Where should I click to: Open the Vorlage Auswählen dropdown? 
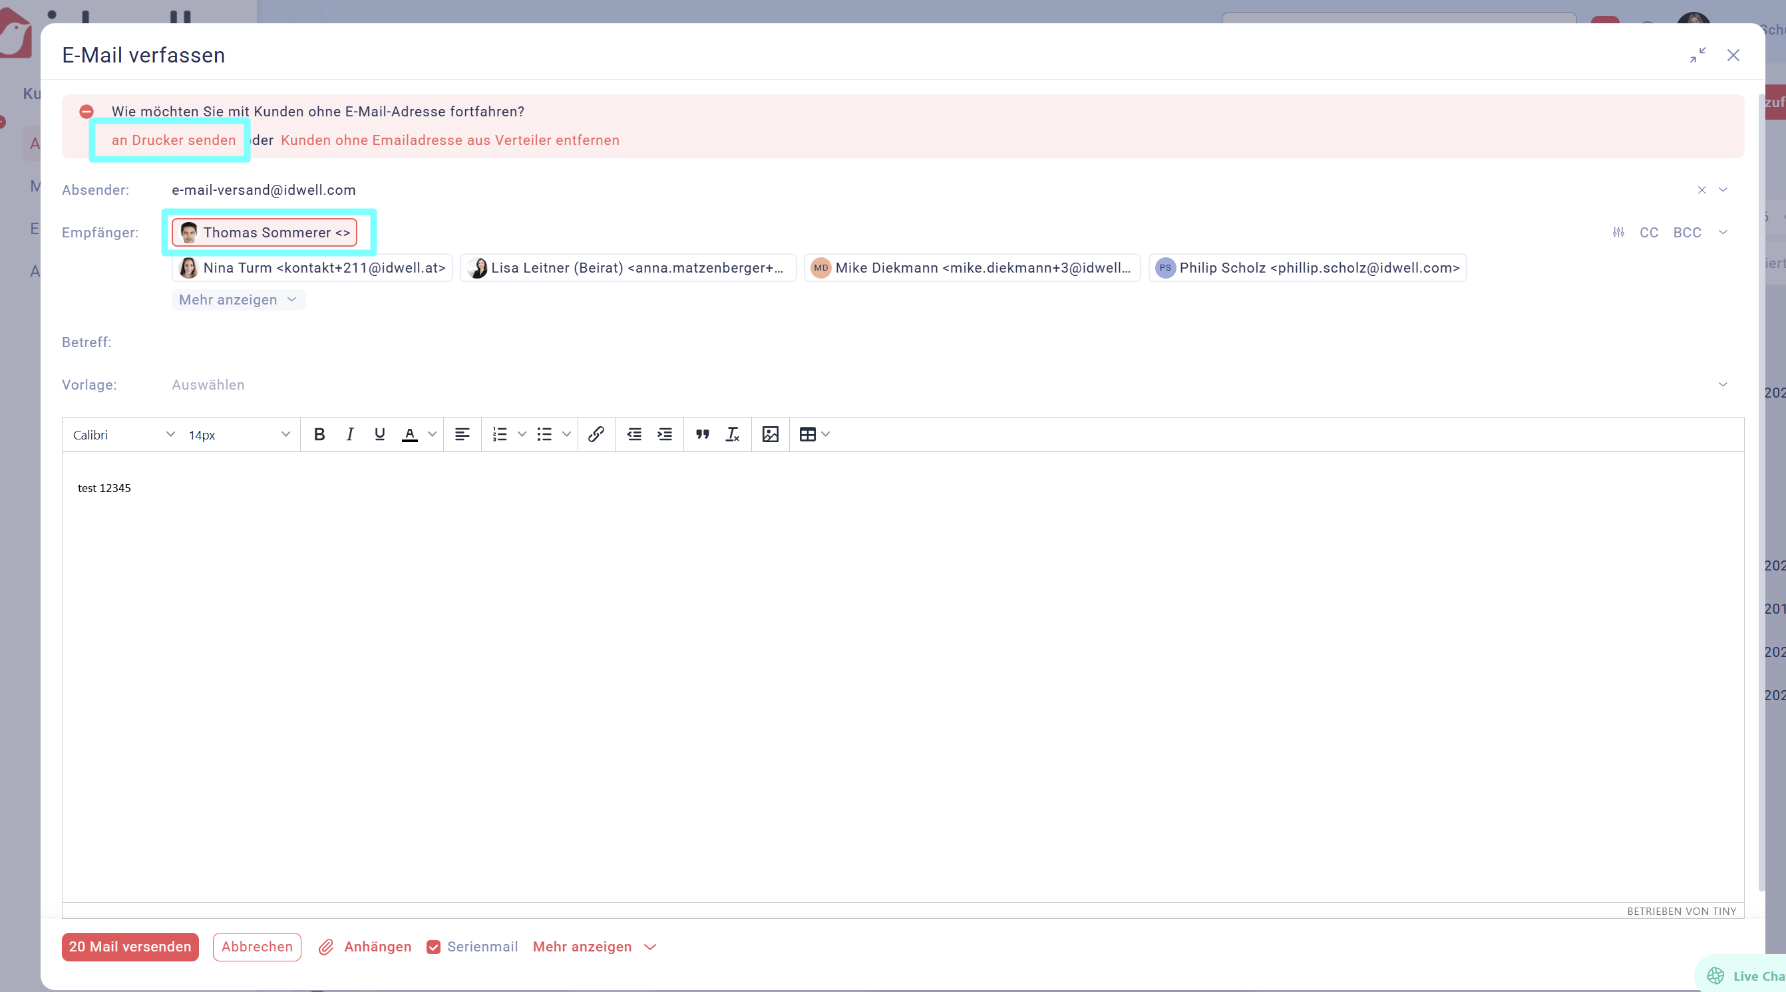948,384
